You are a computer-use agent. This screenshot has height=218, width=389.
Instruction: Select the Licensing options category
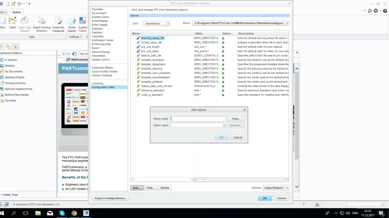pyautogui.click(x=97, y=83)
